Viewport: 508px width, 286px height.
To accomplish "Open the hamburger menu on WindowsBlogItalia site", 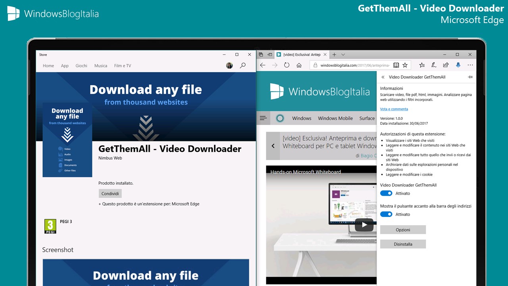I will pos(263,118).
